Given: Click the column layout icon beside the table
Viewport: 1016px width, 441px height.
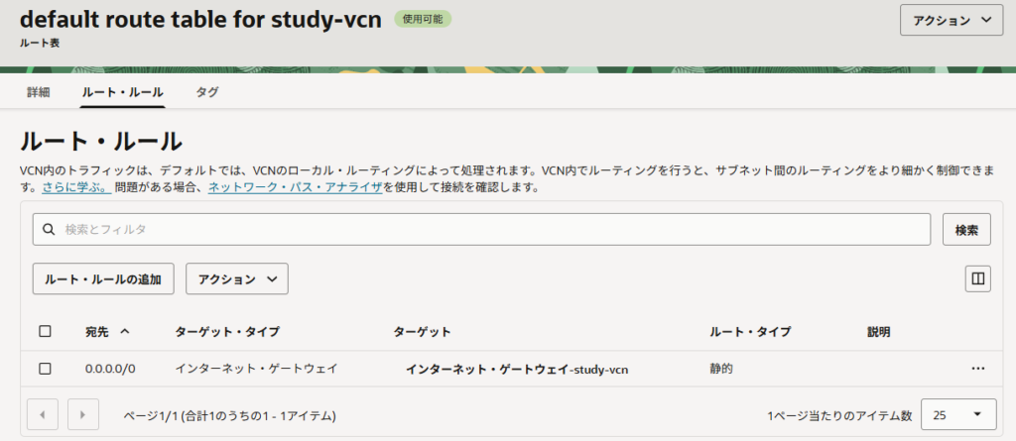Looking at the screenshot, I should coord(978,278).
